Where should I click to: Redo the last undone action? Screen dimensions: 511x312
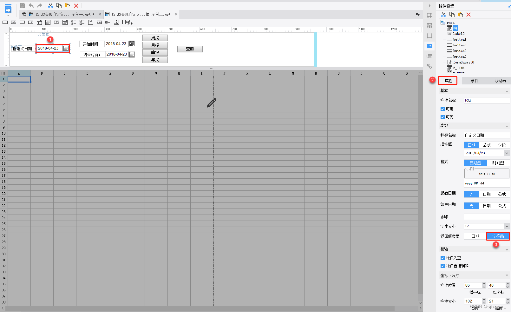39,5
